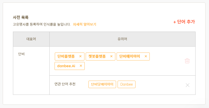
Task: Select the 챗봇플렛폼 tag label
Action: pos(97,56)
